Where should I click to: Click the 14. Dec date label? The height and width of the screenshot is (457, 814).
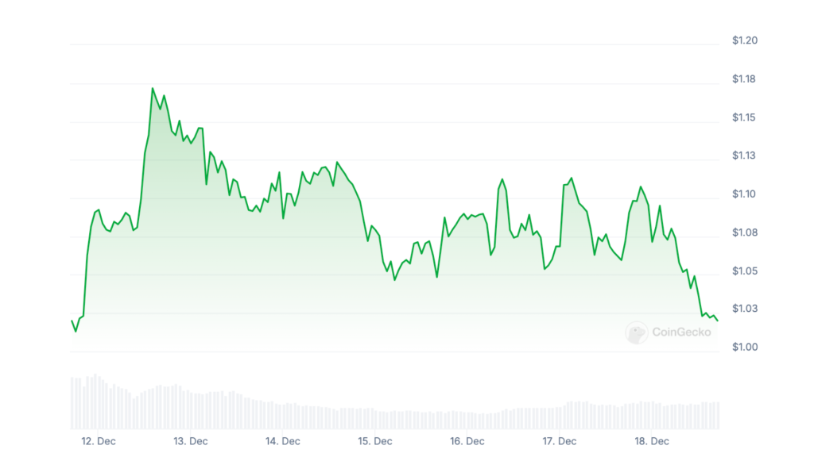283,441
